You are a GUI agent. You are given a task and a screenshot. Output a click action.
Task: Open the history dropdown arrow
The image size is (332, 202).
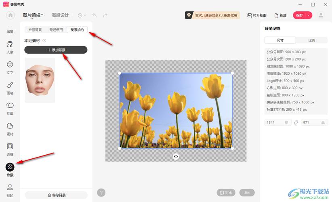click(x=85, y=15)
